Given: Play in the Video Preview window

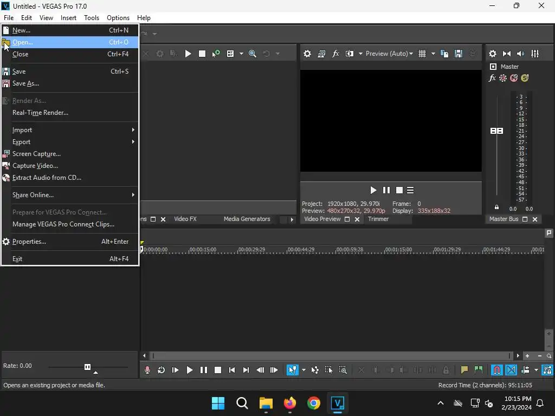Looking at the screenshot, I should coord(373,190).
